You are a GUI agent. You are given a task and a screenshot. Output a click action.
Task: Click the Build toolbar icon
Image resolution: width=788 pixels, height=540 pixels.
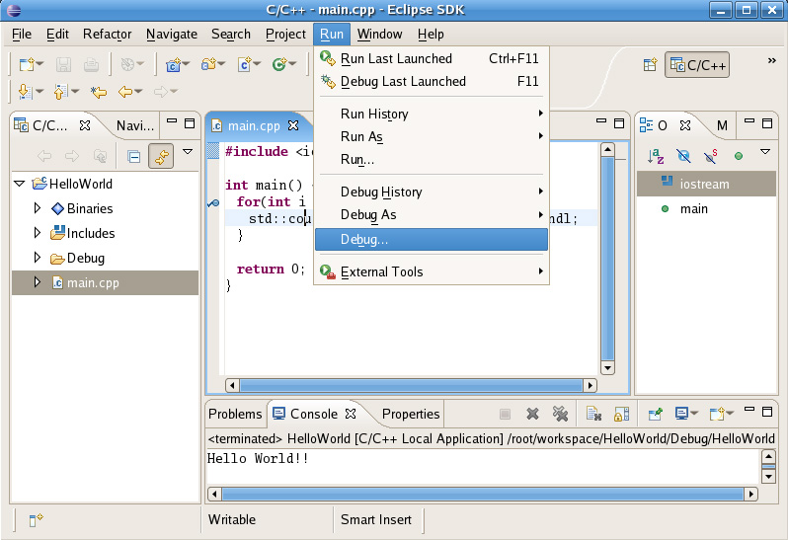[x=127, y=64]
